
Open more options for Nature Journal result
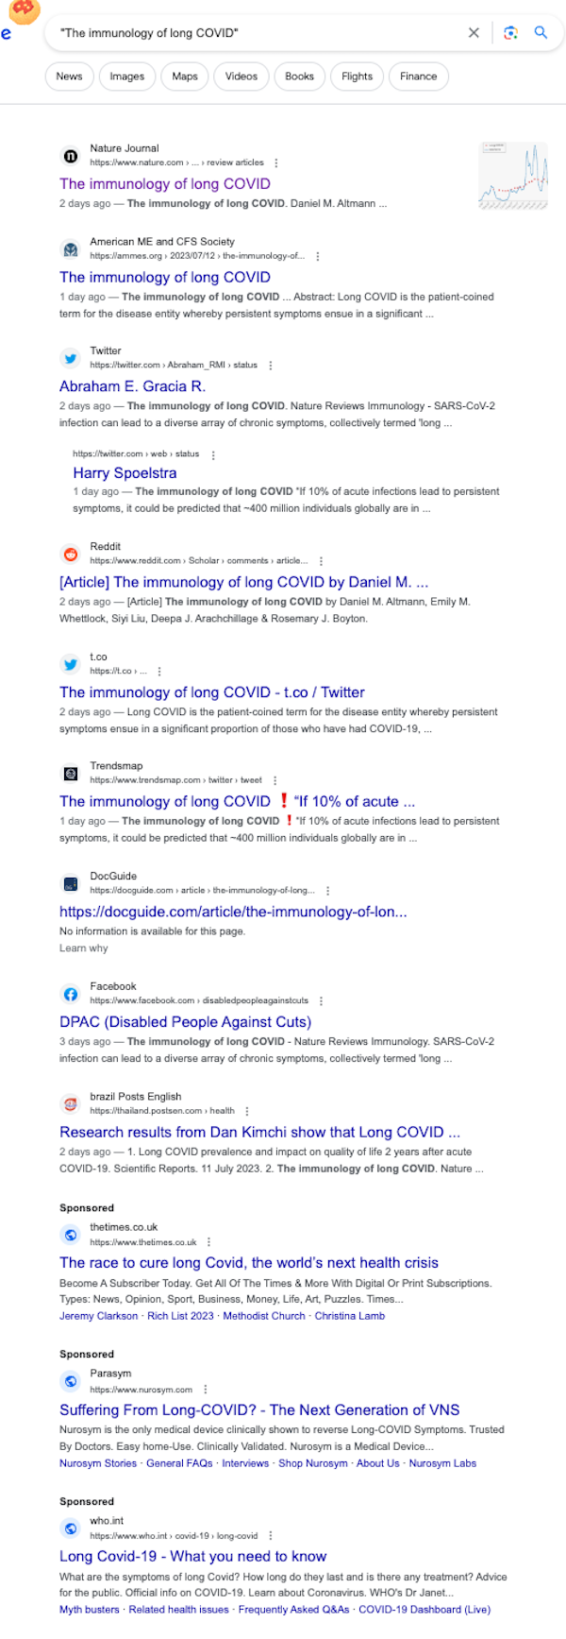point(275,163)
